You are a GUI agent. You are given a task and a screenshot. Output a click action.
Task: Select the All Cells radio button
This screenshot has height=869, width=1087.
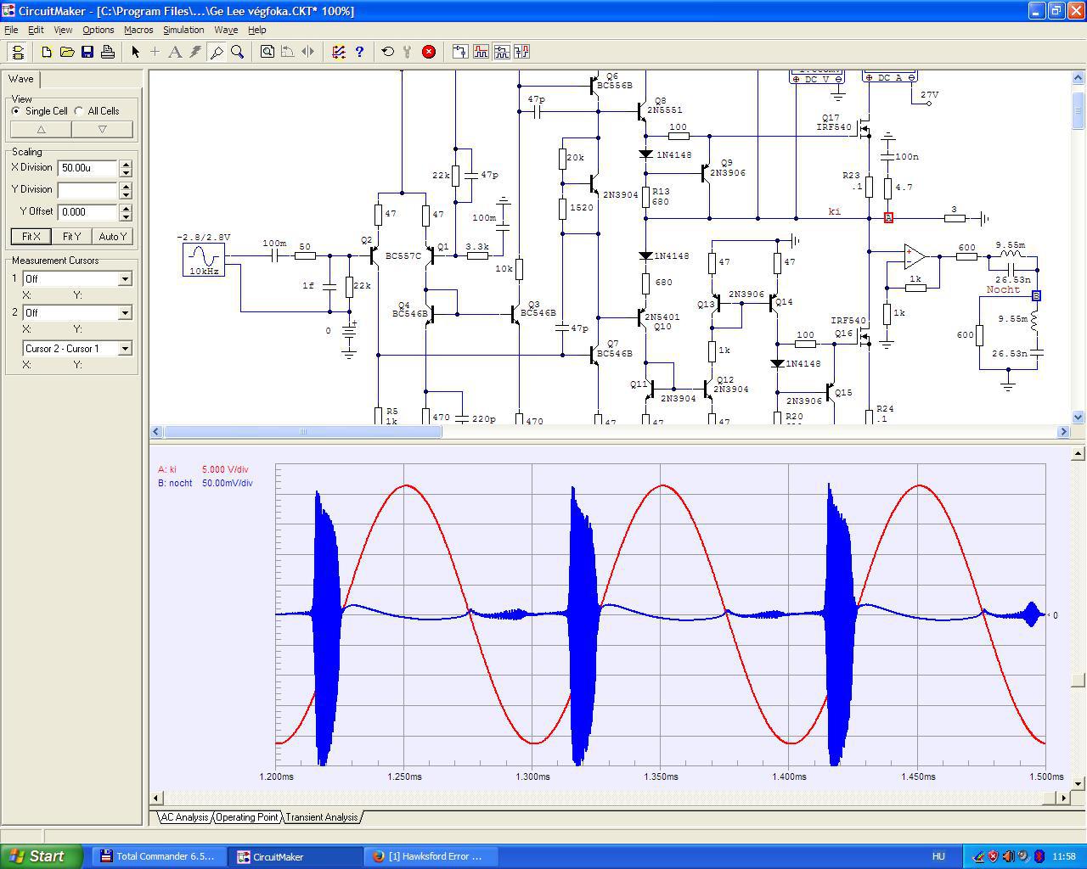coord(79,111)
